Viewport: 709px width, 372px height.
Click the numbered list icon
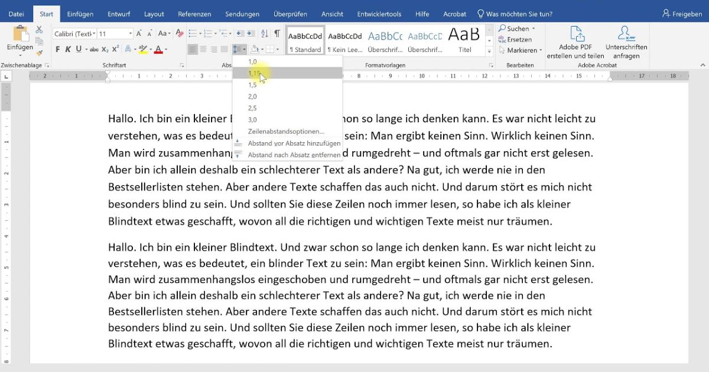[x=209, y=34]
